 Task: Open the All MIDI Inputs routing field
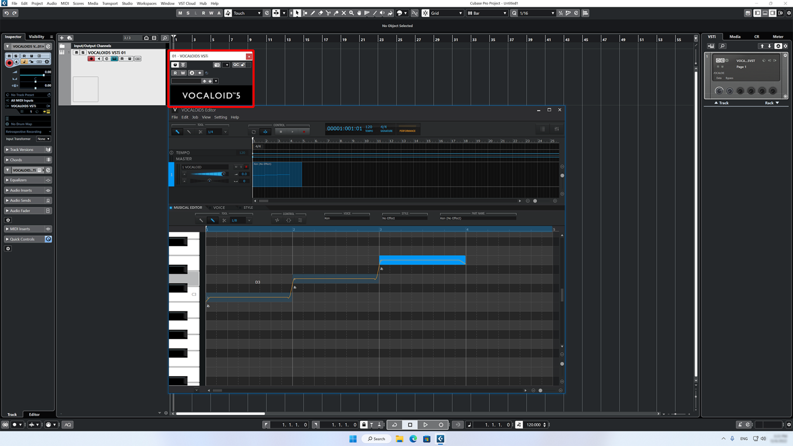point(27,101)
